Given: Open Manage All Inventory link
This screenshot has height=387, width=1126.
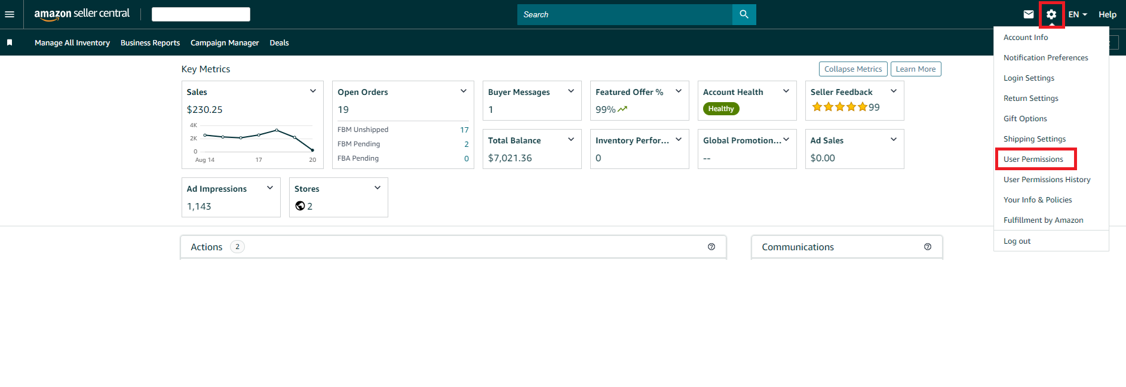Looking at the screenshot, I should tap(72, 43).
